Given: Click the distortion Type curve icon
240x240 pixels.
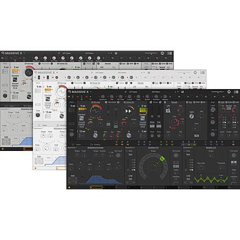Looking at the screenshot, I should pos(191,116).
